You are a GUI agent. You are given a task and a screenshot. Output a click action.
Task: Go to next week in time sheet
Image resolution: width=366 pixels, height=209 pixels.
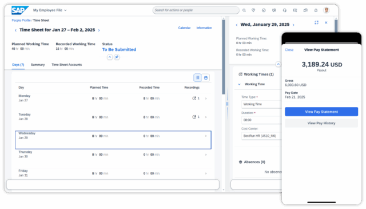[x=99, y=30]
